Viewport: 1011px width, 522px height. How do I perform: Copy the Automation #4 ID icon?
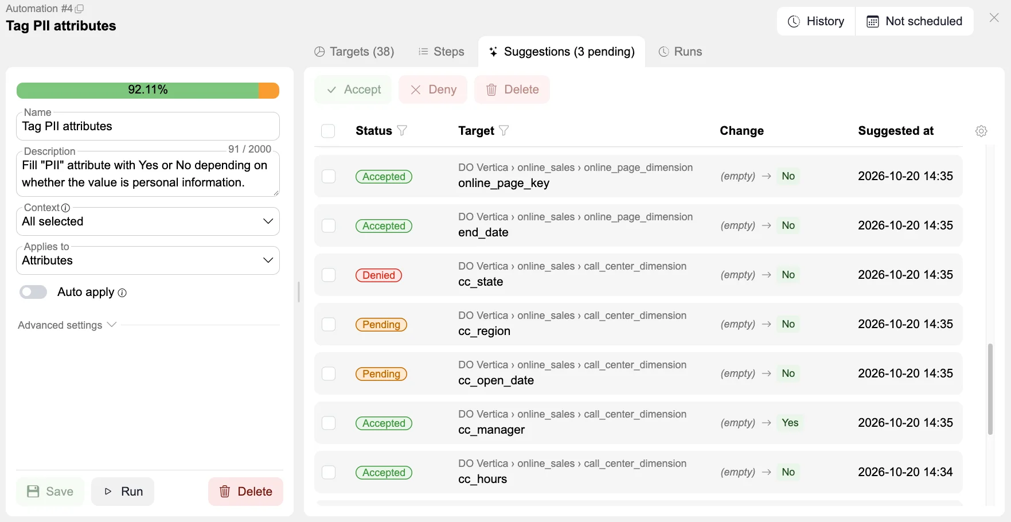(x=79, y=9)
